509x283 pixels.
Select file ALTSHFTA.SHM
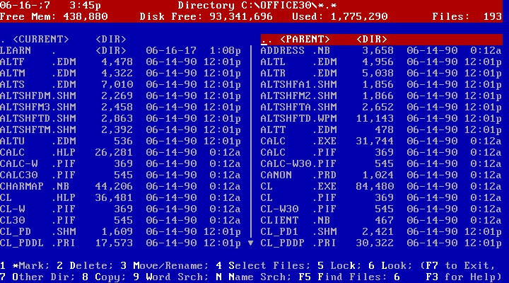[x=382, y=108]
